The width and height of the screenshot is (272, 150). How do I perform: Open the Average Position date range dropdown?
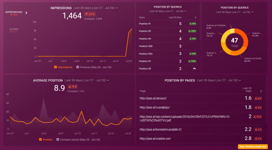pos(108,81)
